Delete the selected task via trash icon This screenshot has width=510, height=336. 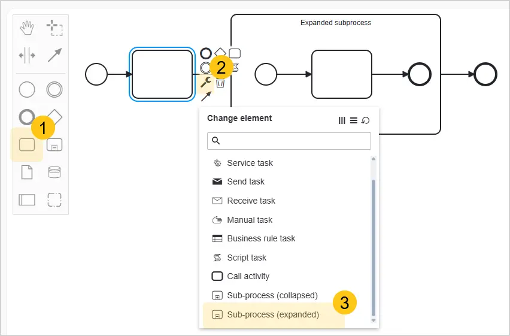(220, 83)
